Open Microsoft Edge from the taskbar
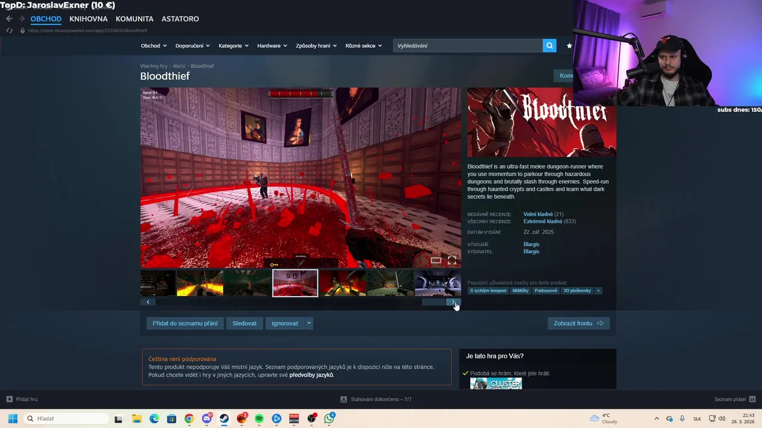The image size is (762, 428). [x=154, y=418]
